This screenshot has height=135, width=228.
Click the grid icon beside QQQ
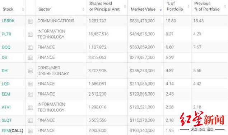click(30, 48)
